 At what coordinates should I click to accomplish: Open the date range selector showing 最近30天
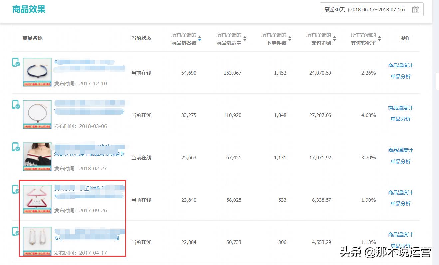[363, 9]
